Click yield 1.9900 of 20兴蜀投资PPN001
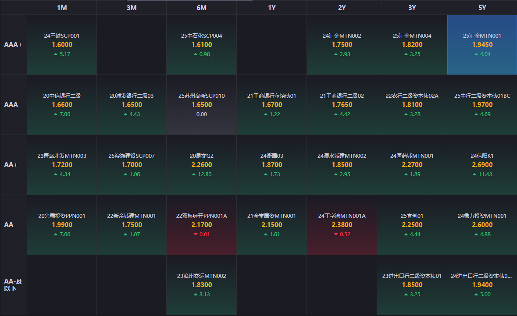Screen dimensions: 517x316 click(x=62, y=225)
